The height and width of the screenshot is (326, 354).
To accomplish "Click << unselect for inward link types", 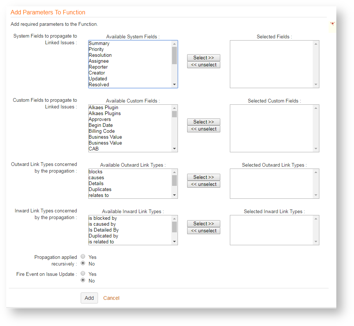I will click(x=203, y=231).
